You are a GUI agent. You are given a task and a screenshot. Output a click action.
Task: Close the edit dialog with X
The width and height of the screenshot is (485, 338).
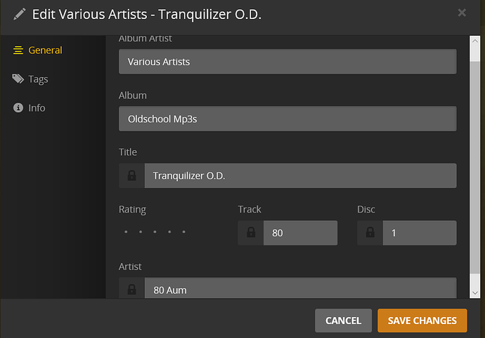(462, 13)
